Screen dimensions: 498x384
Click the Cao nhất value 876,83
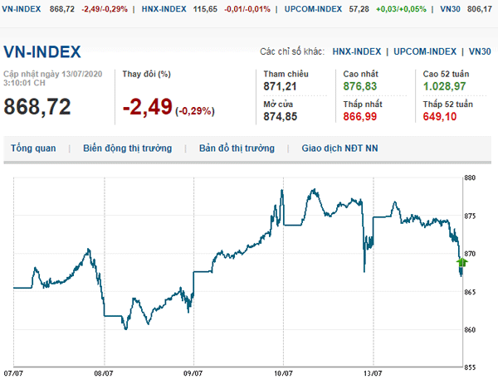(359, 86)
